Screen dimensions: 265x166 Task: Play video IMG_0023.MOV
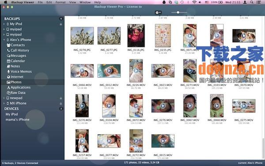pos(163,71)
